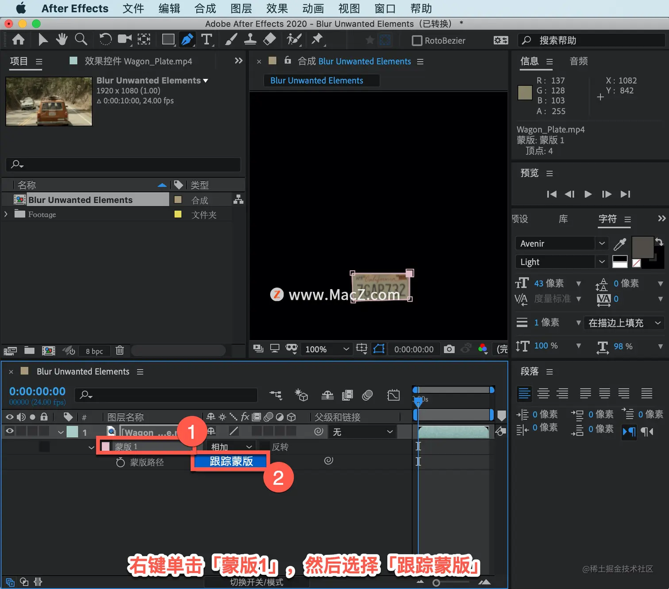Toggle visibility of Wagon layer eye
This screenshot has height=589, width=669.
10,431
